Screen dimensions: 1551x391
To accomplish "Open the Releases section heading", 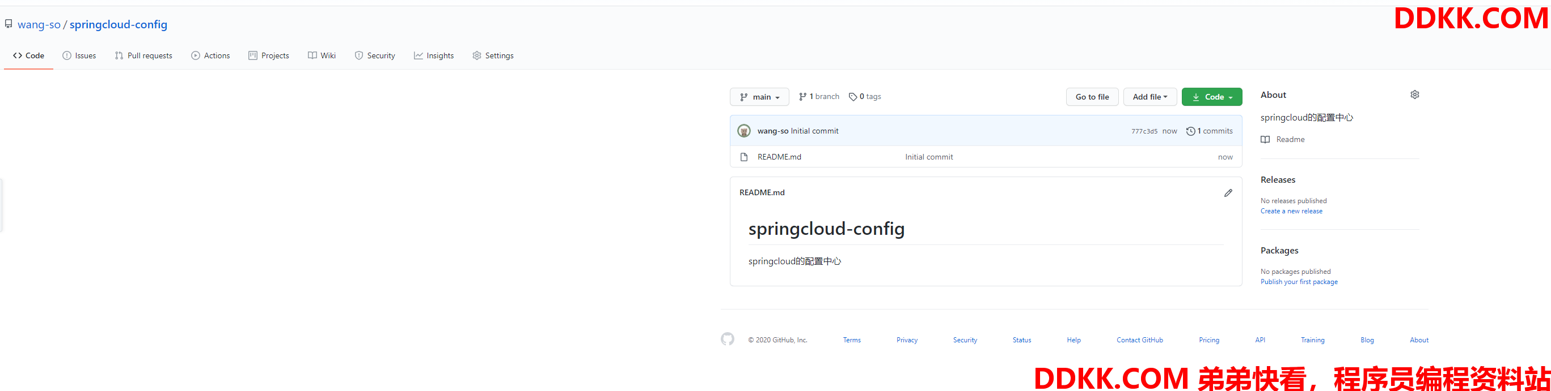I will (1278, 179).
